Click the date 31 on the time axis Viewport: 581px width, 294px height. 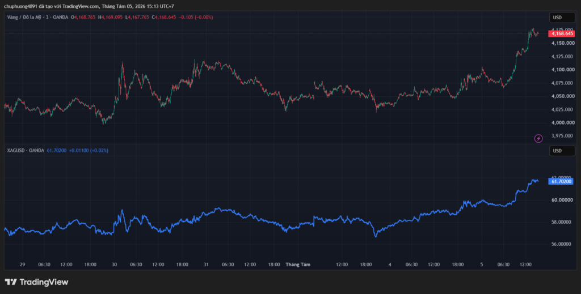pos(207,265)
